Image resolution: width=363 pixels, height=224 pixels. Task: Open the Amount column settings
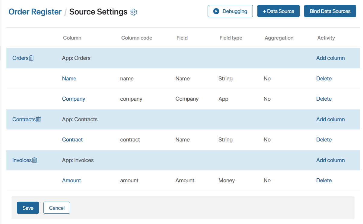coord(72,180)
